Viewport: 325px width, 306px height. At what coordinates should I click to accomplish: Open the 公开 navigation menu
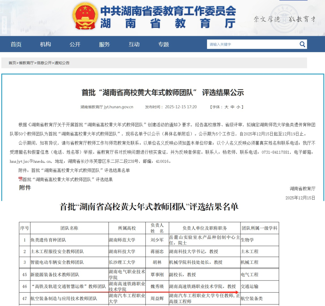click(x=75, y=44)
